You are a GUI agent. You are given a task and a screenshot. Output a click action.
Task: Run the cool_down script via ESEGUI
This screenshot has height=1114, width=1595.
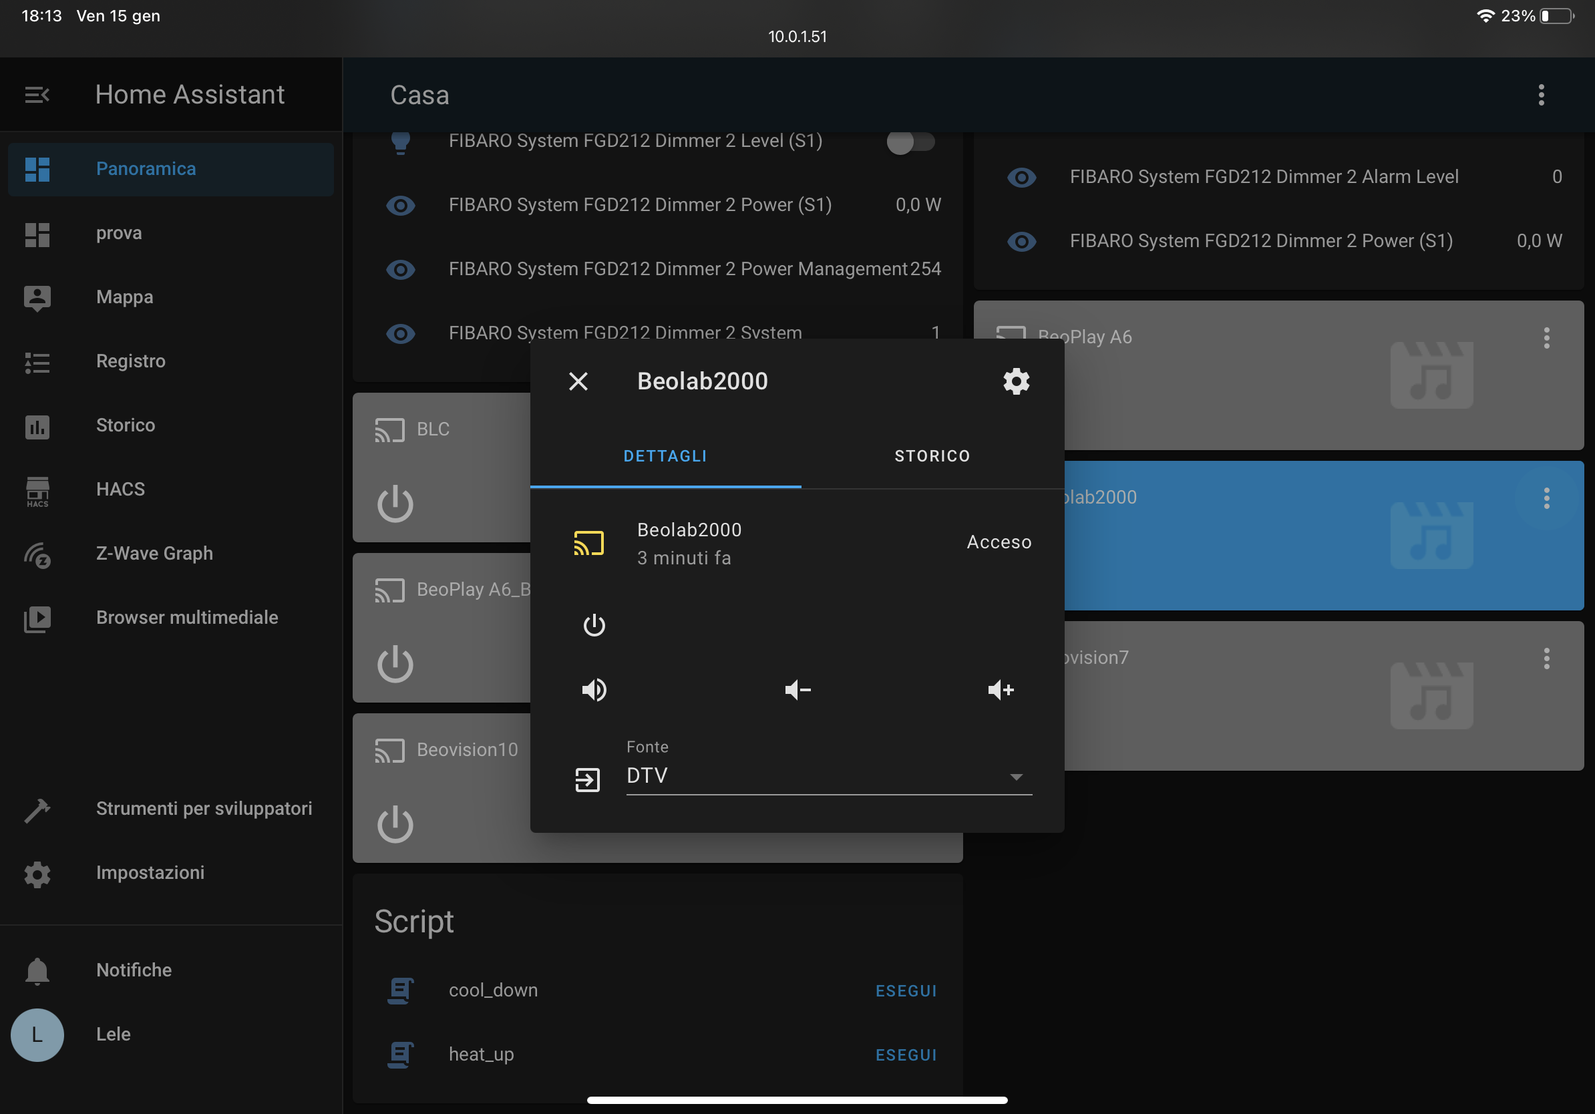pyautogui.click(x=906, y=991)
